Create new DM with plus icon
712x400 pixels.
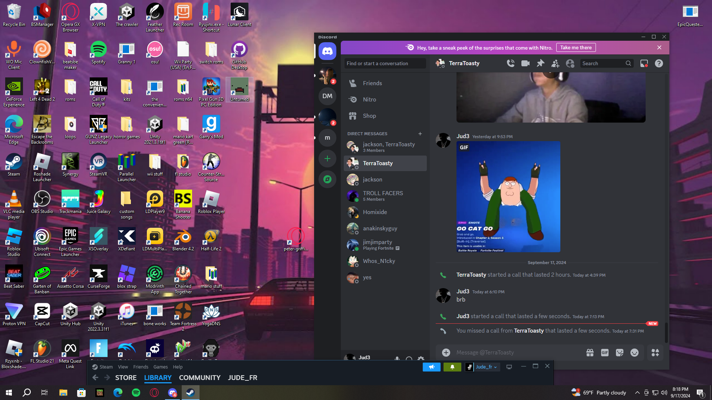[420, 134]
